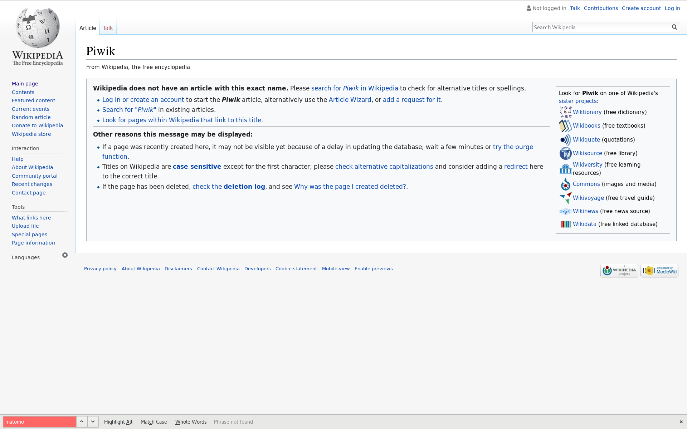
Task: Open the 'case sensitive' link
Action: click(x=197, y=167)
